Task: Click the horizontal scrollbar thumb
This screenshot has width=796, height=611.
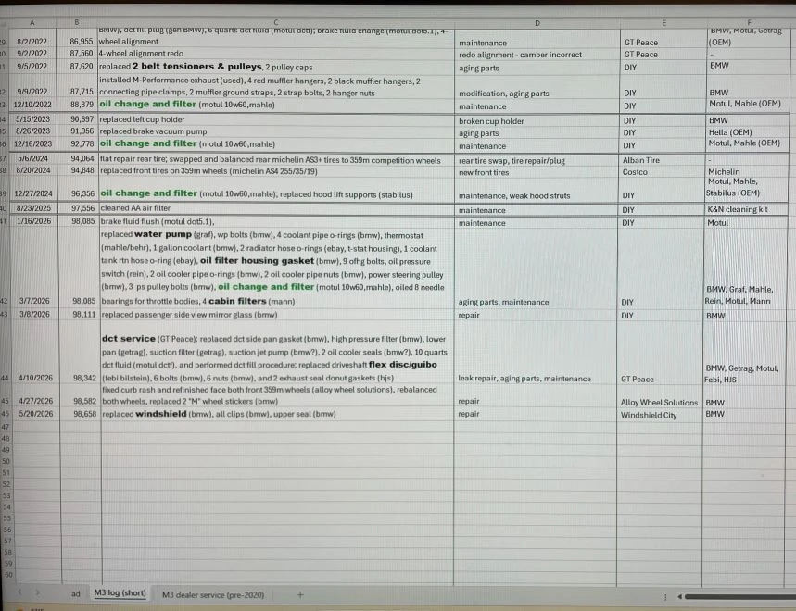Action: pos(740,597)
